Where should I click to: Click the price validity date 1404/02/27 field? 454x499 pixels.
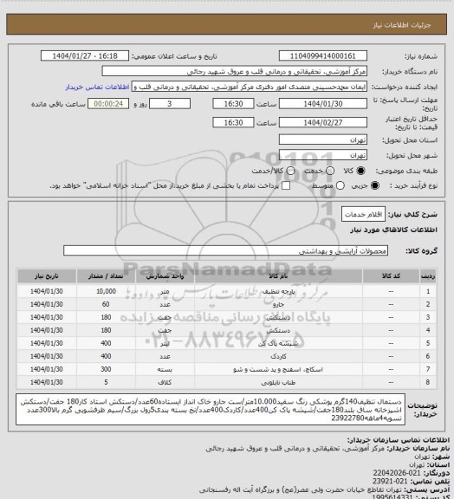pyautogui.click(x=323, y=122)
